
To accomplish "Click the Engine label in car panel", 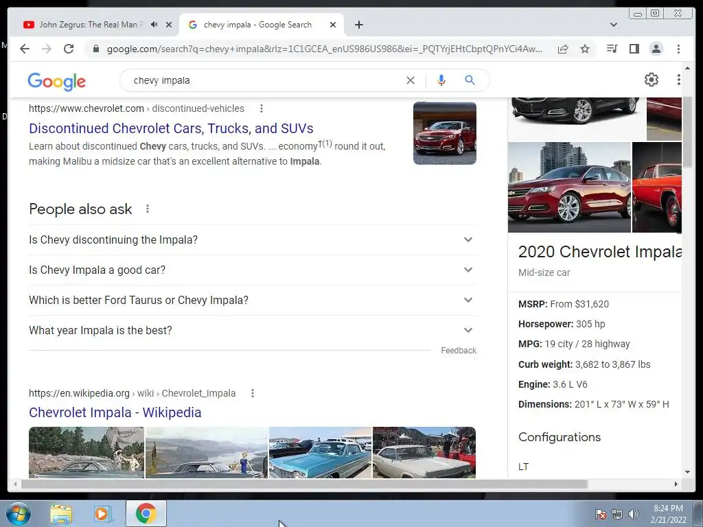I will tap(534, 384).
